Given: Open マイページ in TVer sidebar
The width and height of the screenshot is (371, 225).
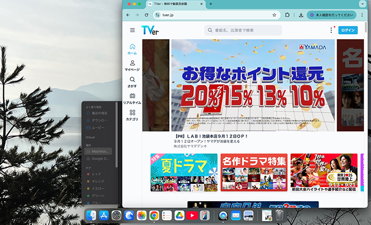Looking at the screenshot, I should coord(132,66).
